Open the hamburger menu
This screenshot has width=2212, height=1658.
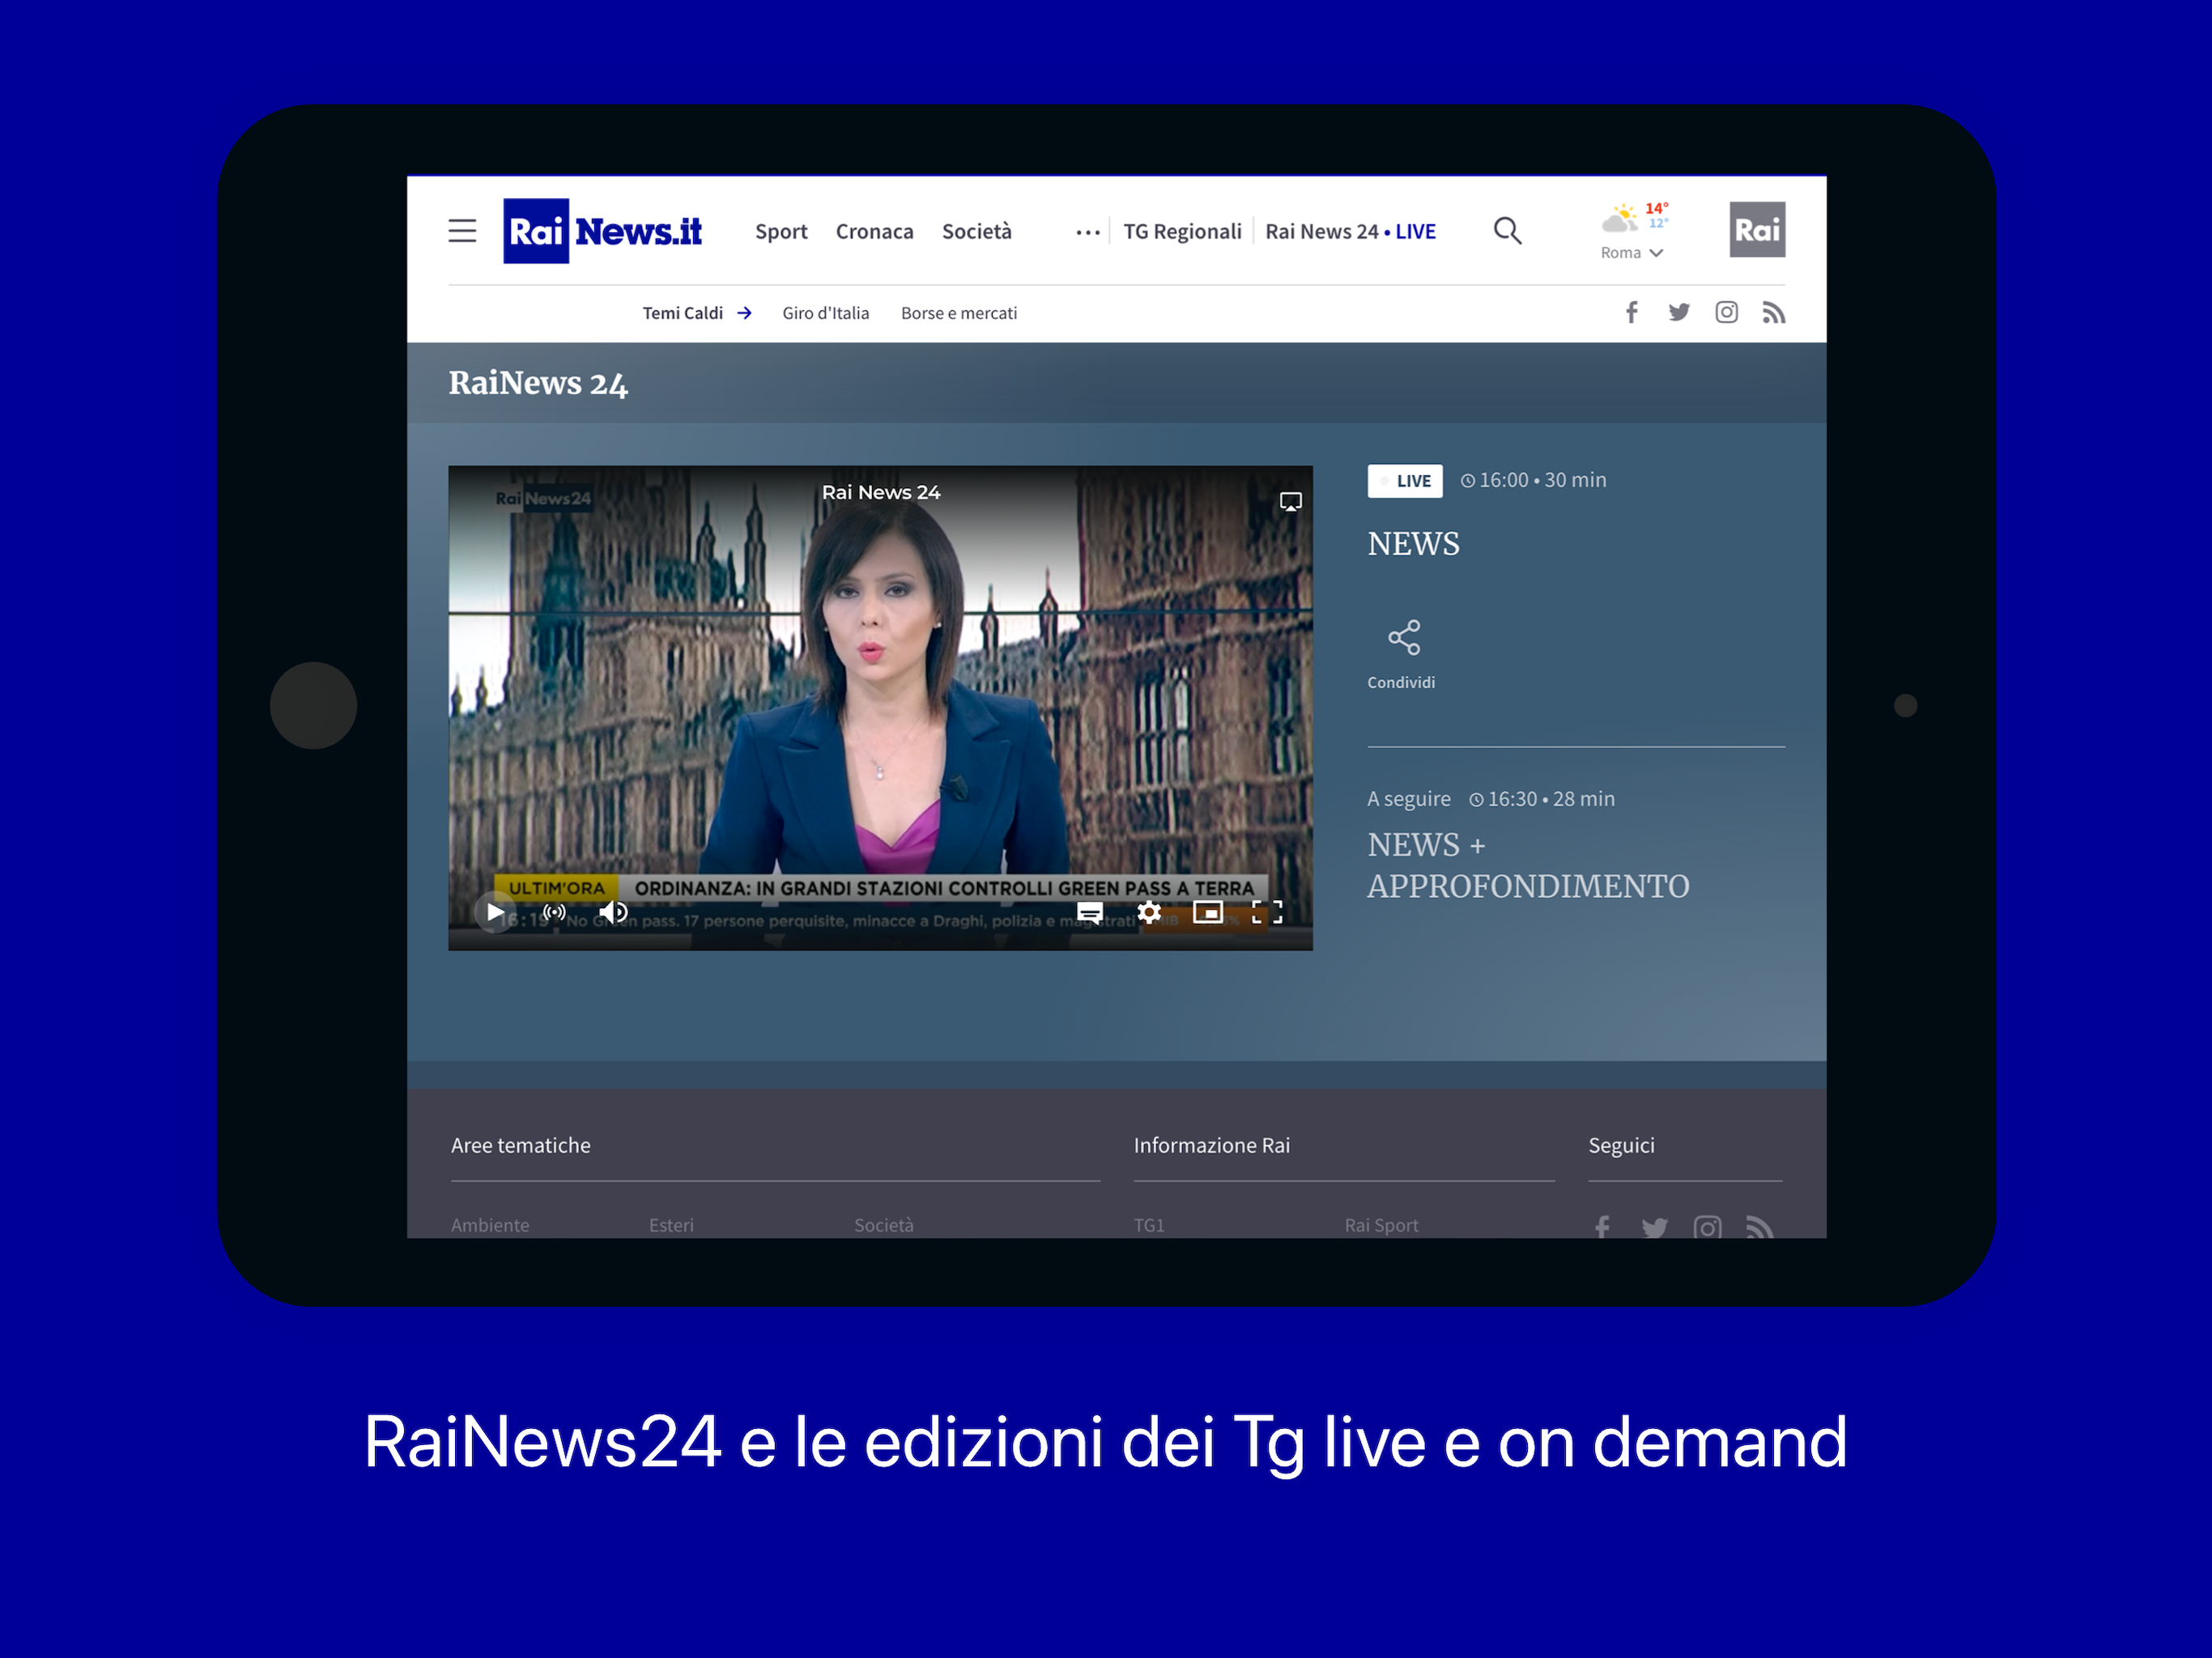click(x=461, y=231)
